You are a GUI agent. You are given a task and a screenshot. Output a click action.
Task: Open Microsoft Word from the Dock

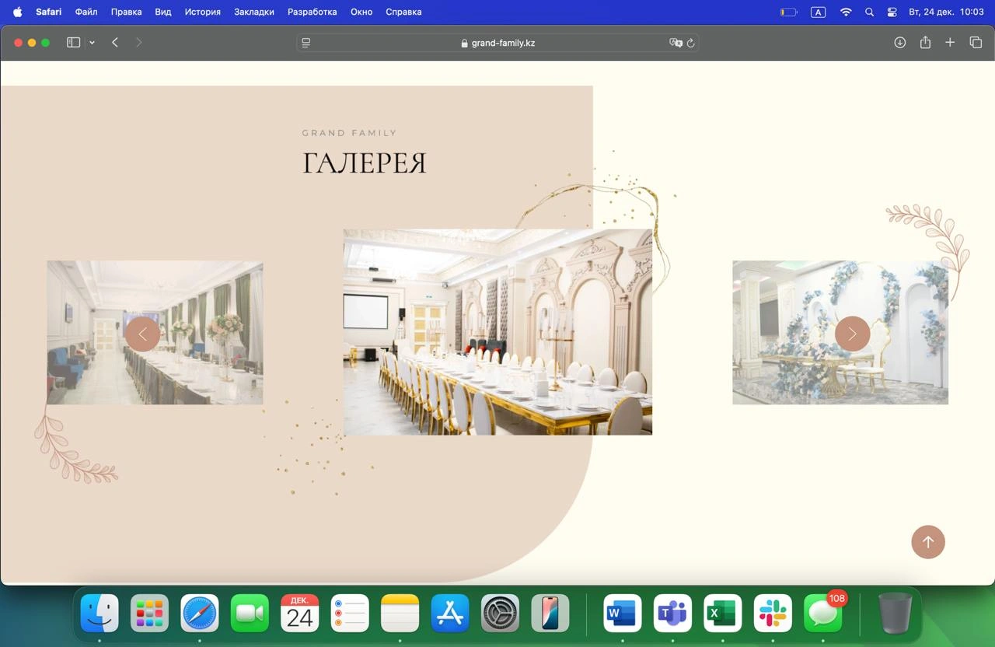pos(623,614)
